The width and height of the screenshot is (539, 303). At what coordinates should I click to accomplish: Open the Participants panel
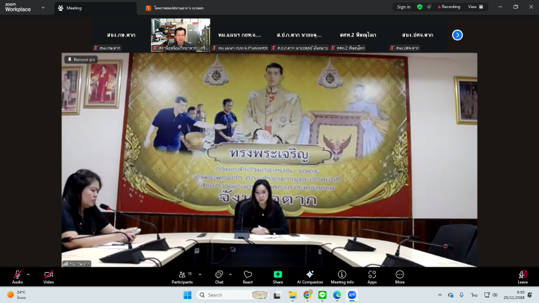click(182, 276)
